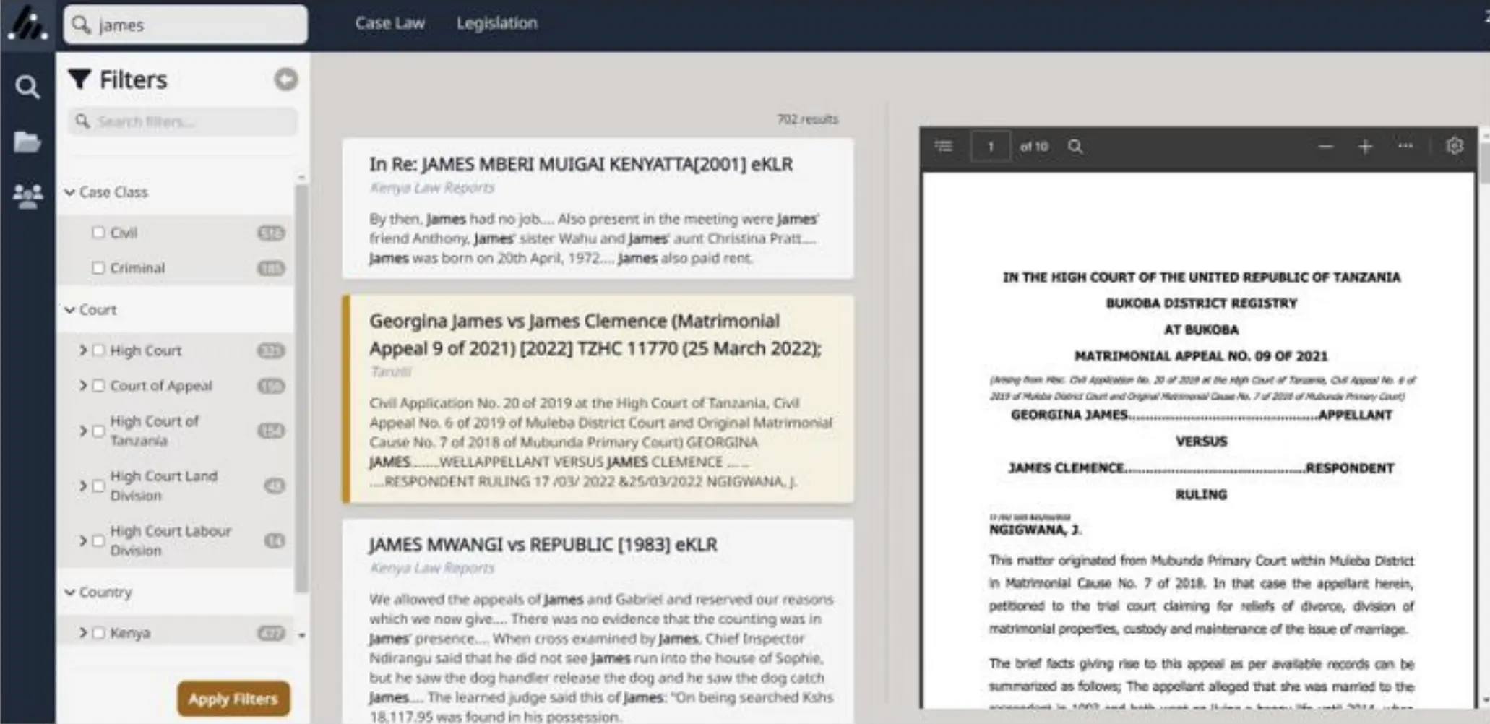1490x724 pixels.
Task: Click the Kenya Law Reports source under Kenyatta case
Action: coord(432,188)
